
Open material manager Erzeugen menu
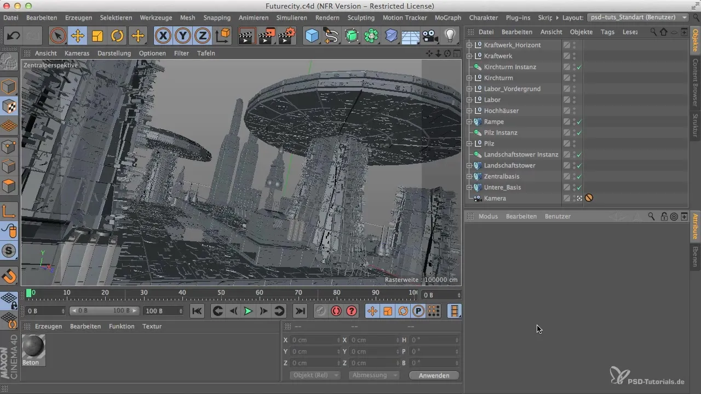pos(48,326)
